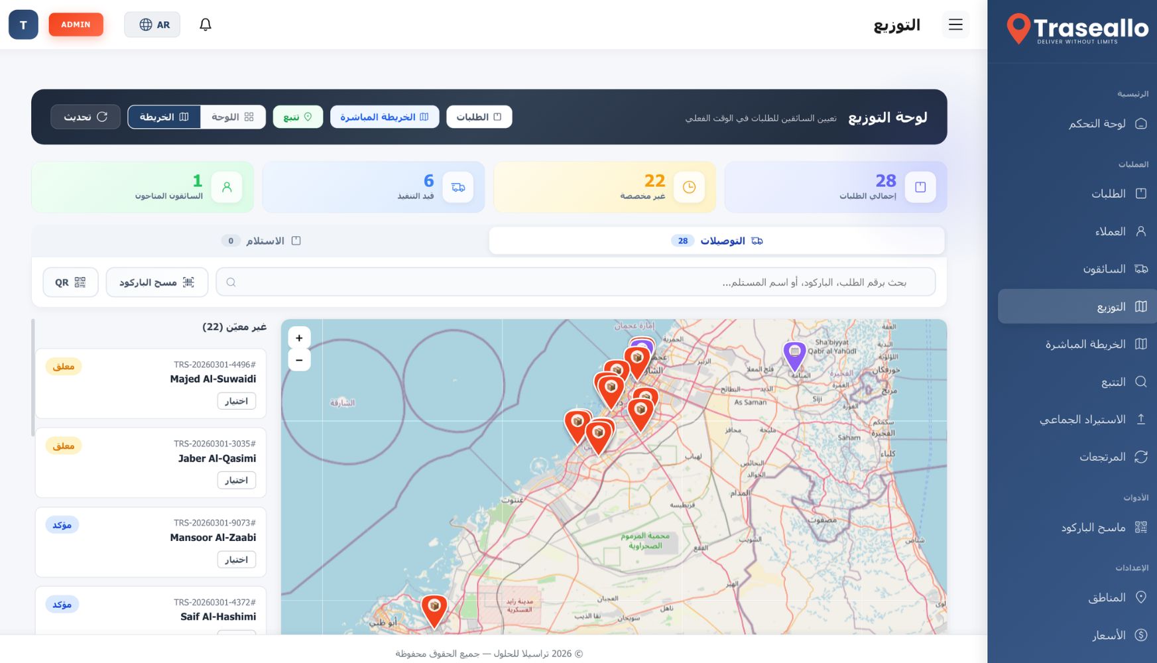The width and height of the screenshot is (1157, 663).
Task: Click the map zoom out minus button
Action: (299, 360)
